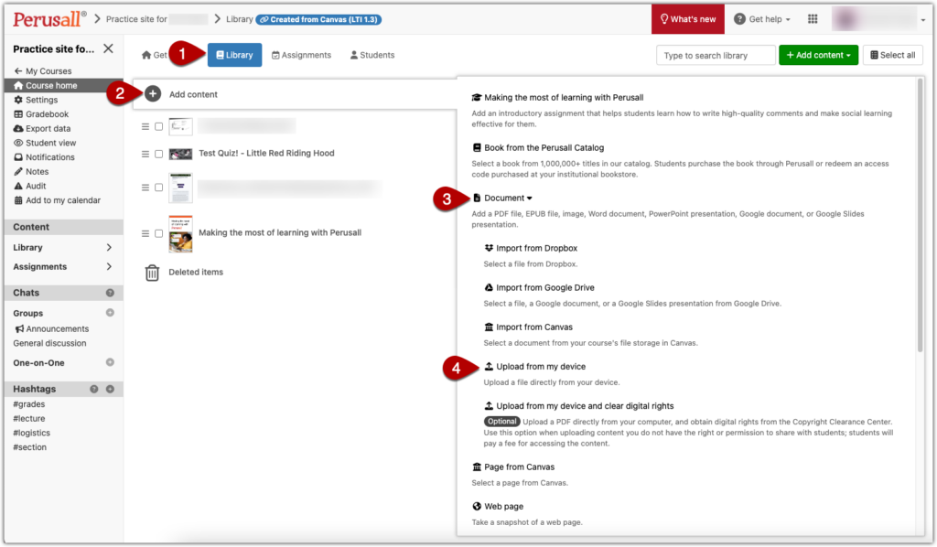Switch to the Library tab

point(234,55)
